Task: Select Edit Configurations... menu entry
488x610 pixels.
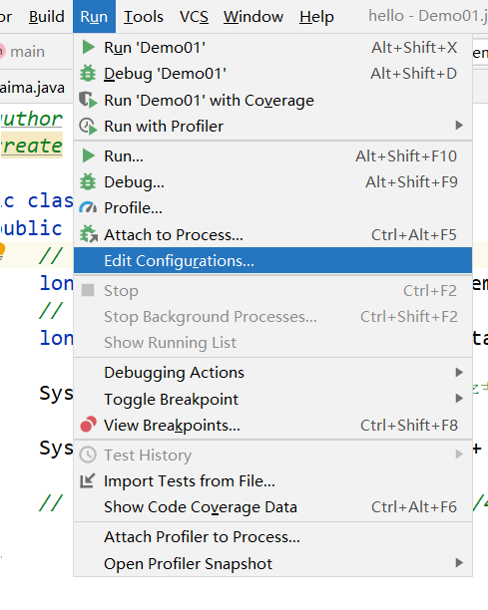Action: 272,261
